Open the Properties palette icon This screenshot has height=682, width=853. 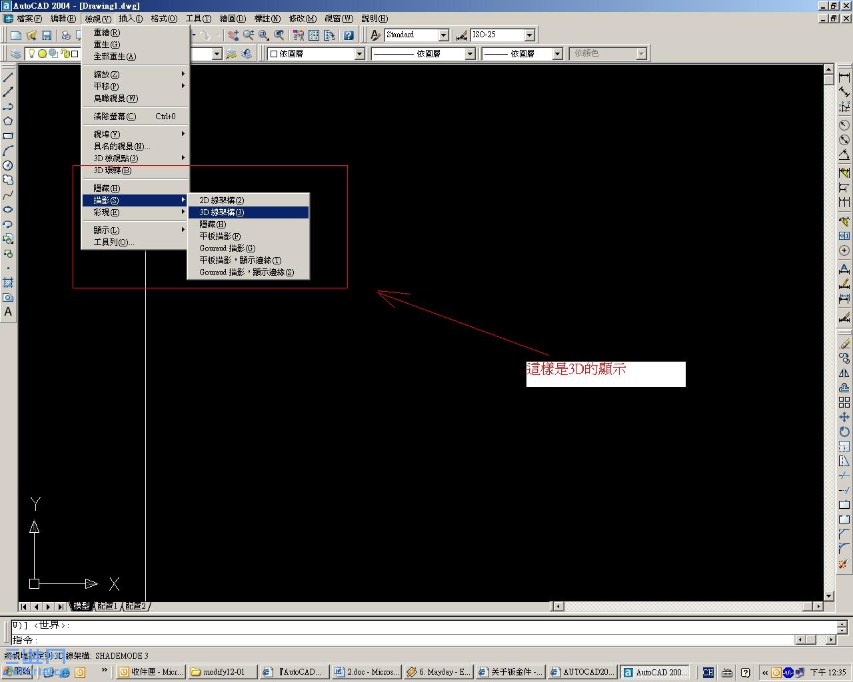pyautogui.click(x=299, y=35)
